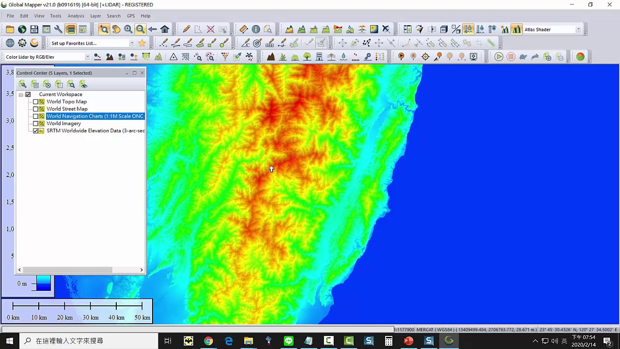Screen dimensions: 620x349
Task: Click the Zoom Out magnifier icon
Action: [140, 30]
